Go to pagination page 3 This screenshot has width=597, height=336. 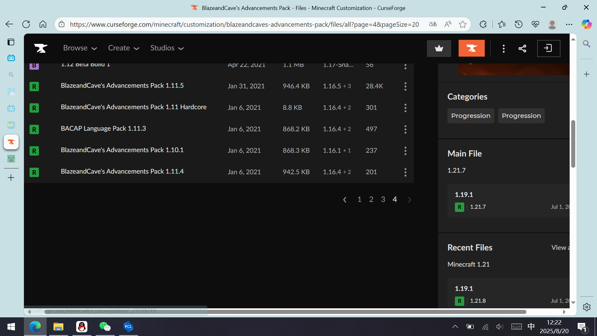[x=383, y=199]
